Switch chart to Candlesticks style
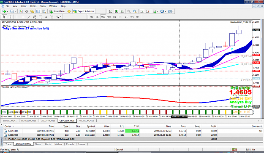The height and width of the screenshot is (153, 264). point(116,11)
